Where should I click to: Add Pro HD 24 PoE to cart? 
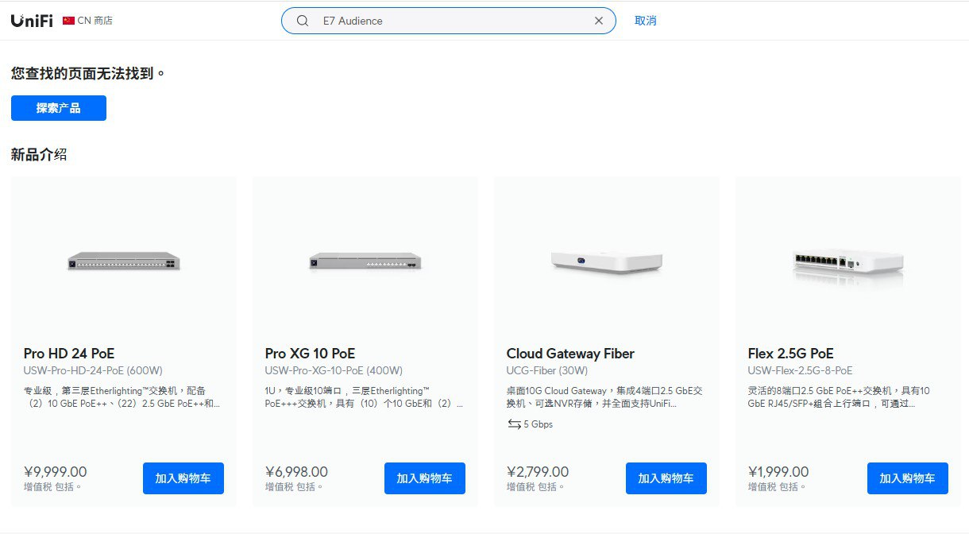pyautogui.click(x=183, y=478)
